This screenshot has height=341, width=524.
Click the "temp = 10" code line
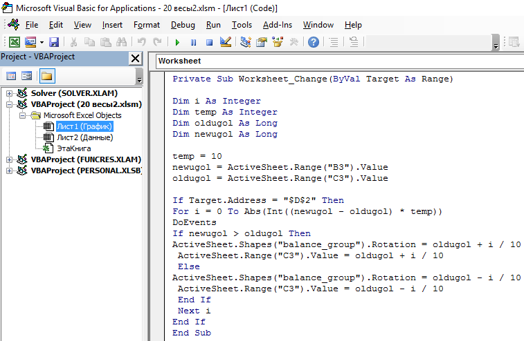coord(197,156)
